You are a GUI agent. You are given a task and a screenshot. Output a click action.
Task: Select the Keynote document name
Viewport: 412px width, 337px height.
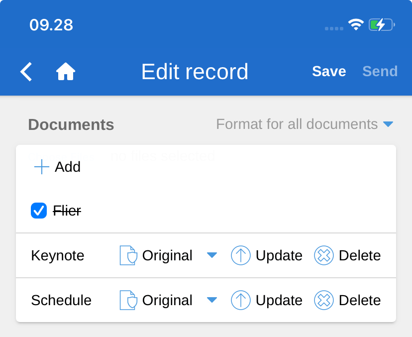point(58,255)
